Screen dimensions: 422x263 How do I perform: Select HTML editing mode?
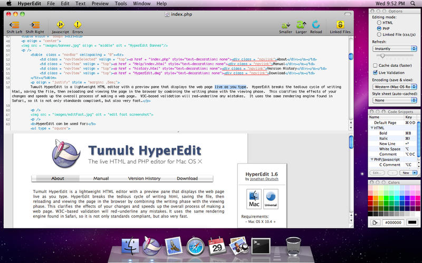coord(379,23)
